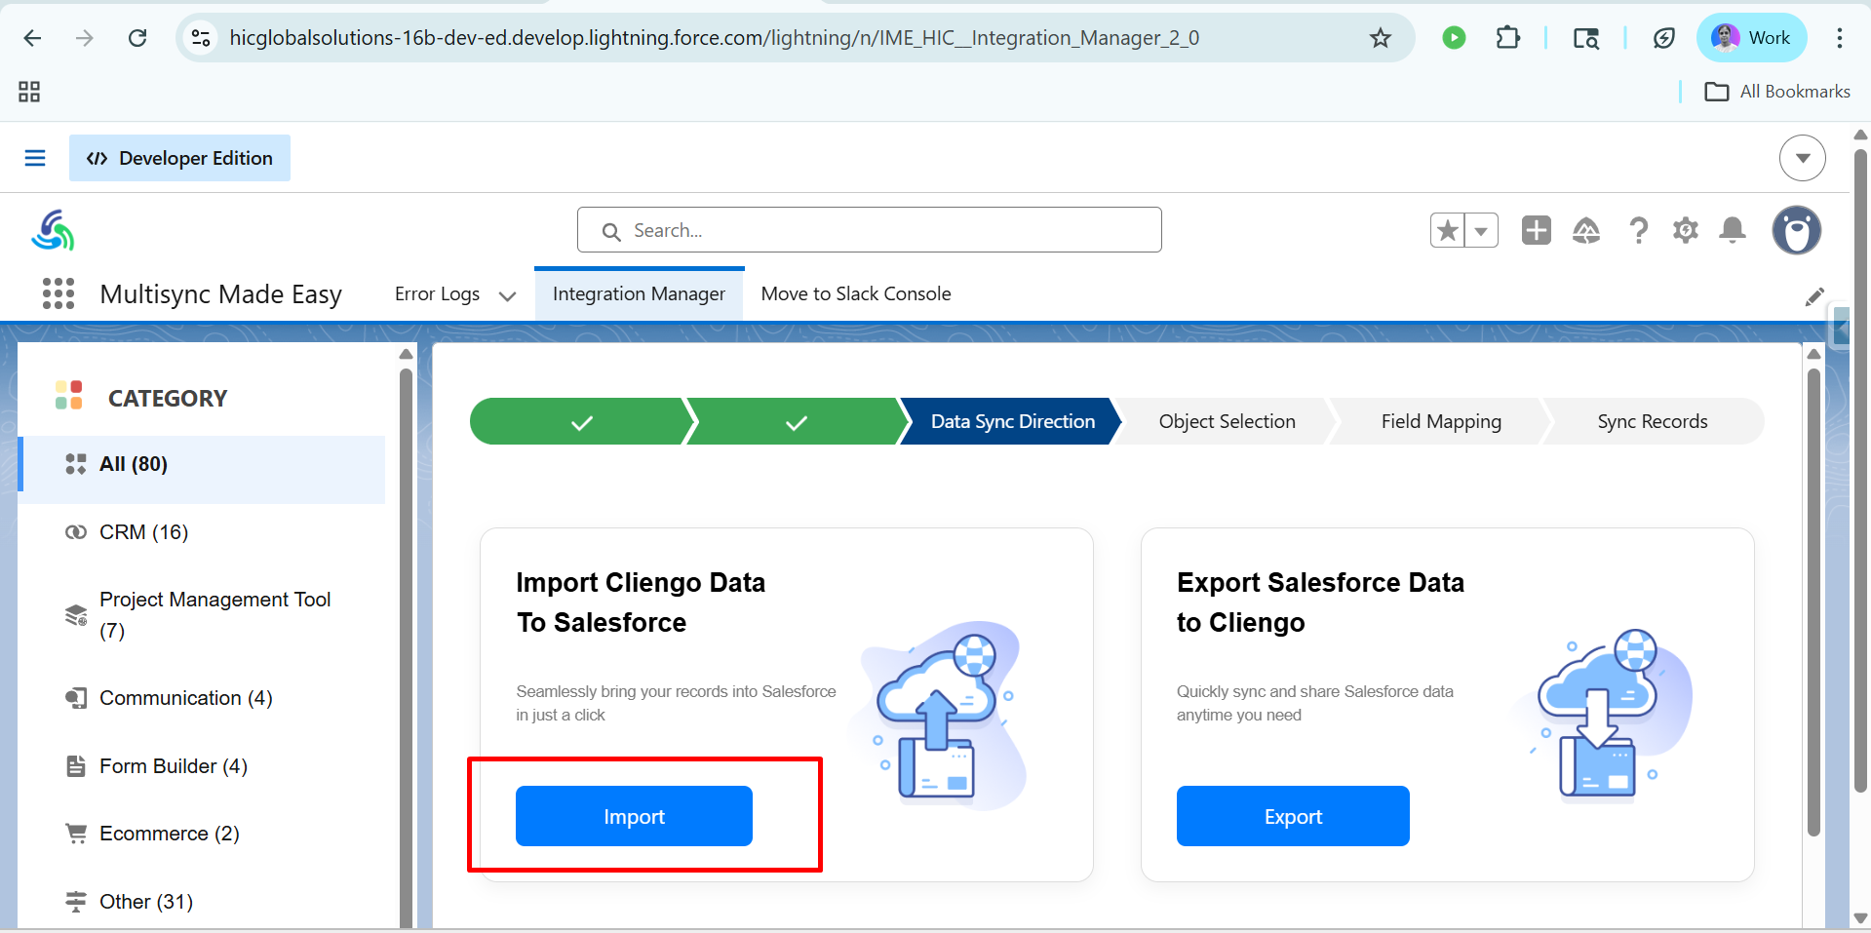The width and height of the screenshot is (1871, 933).
Task: Open the hamburger menu beside Developer Edition
Action: click(x=35, y=158)
